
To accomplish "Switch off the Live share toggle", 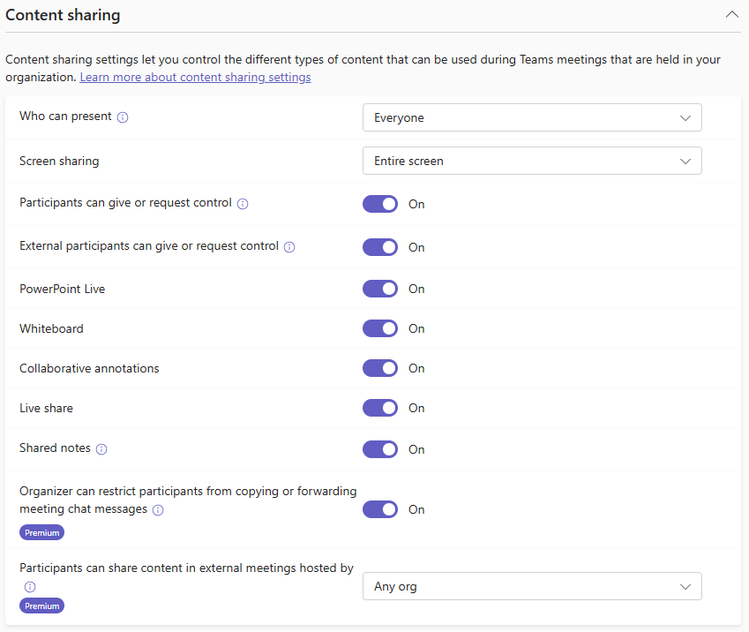I will coord(380,408).
